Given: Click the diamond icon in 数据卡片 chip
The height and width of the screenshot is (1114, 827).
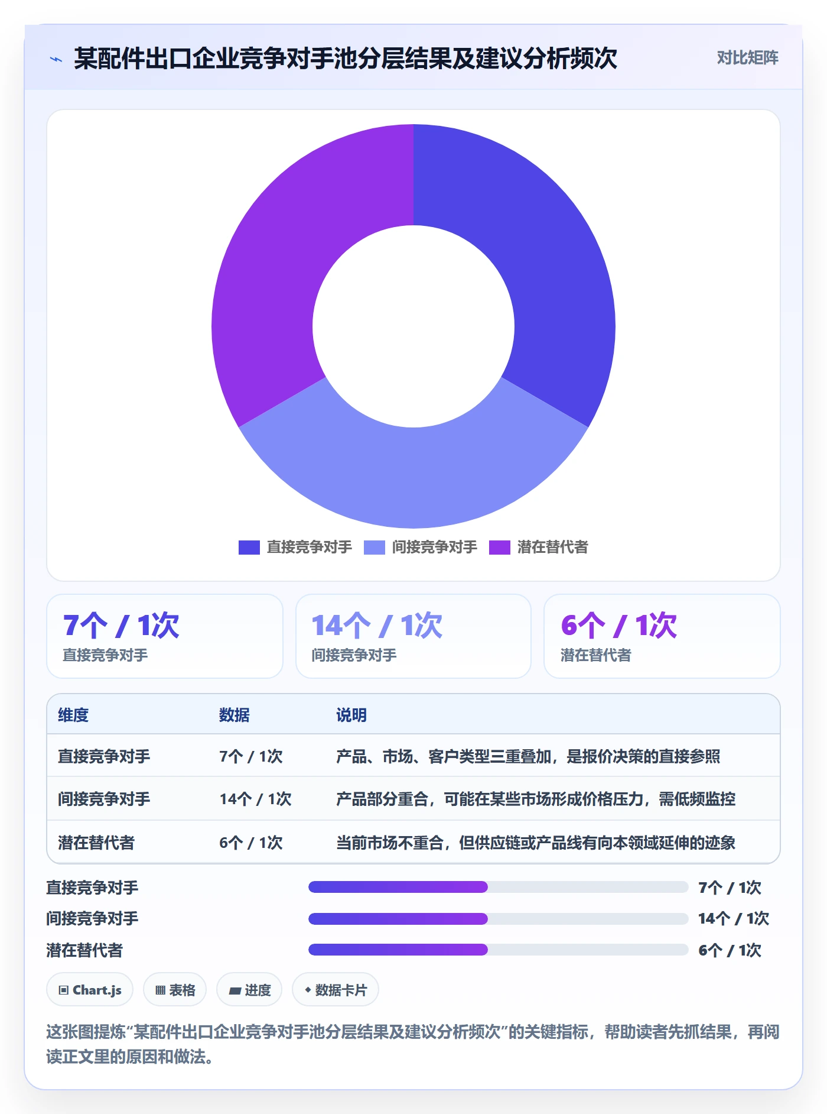Looking at the screenshot, I should pos(308,990).
